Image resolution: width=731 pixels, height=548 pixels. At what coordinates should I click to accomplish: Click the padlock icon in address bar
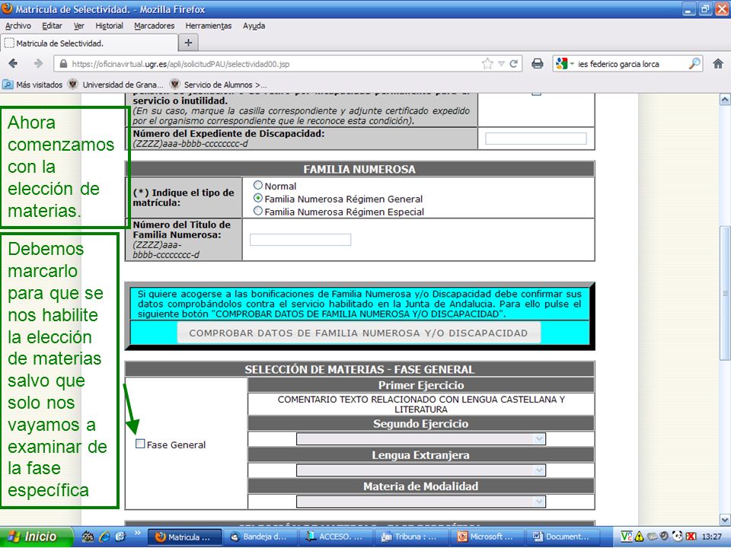click(63, 64)
